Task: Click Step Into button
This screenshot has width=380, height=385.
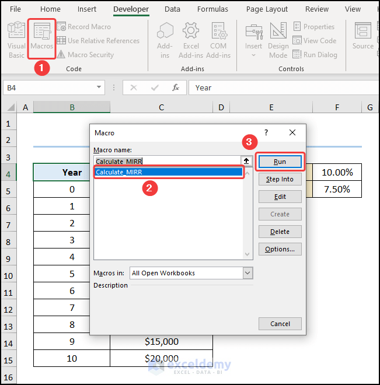Action: [x=280, y=179]
